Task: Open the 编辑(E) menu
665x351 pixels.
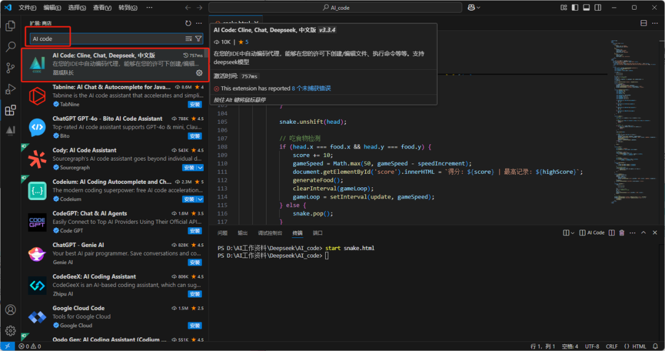Action: 52,7
